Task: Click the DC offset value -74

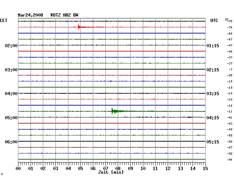Action: (230, 27)
